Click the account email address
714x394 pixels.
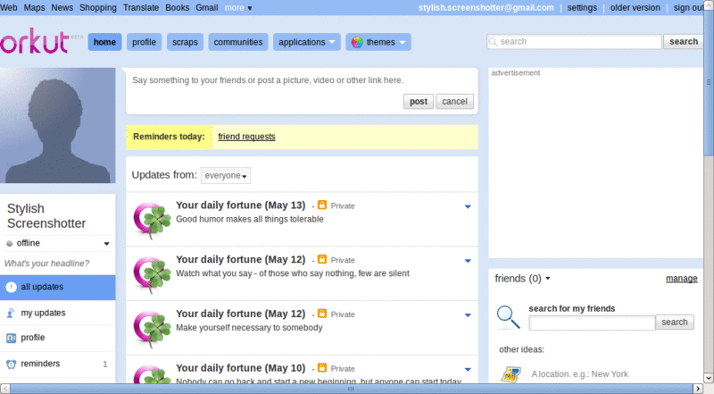(486, 8)
